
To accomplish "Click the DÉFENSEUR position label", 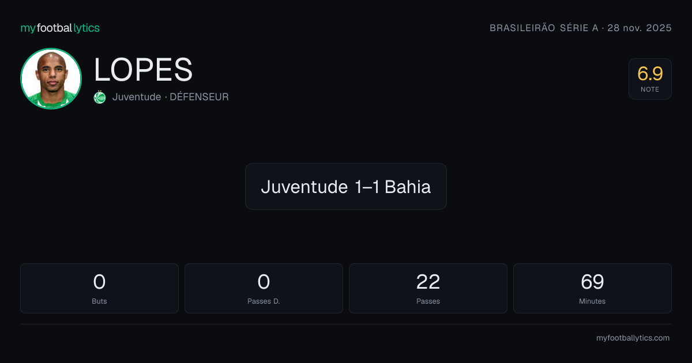I will (x=199, y=97).
